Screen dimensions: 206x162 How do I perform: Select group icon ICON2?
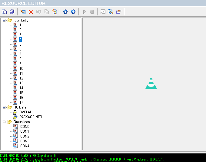tap(24, 136)
